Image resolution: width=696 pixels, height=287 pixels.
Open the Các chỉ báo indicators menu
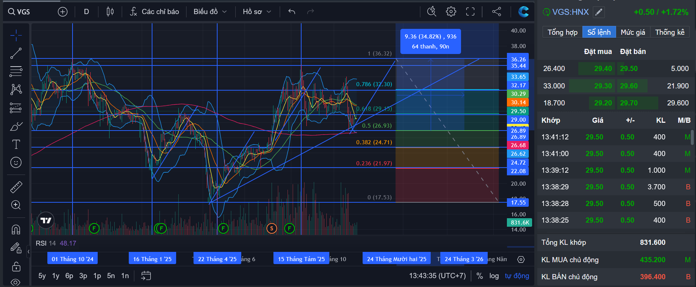coord(154,12)
